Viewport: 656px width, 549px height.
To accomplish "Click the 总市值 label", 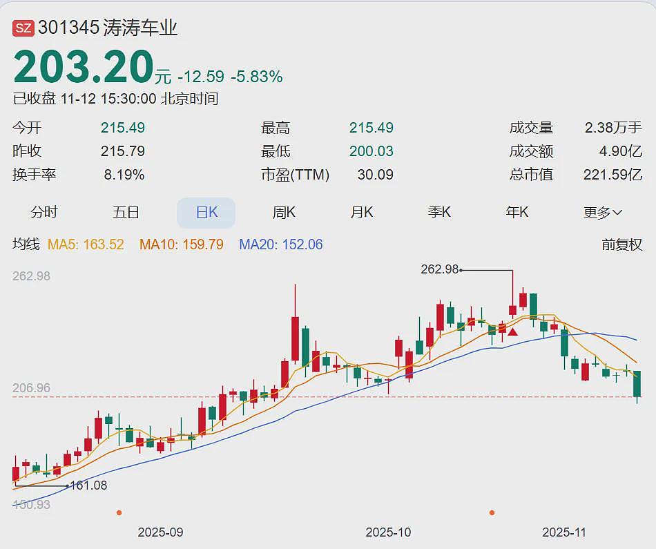I will (531, 175).
